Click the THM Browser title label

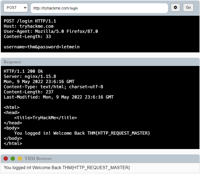click(x=38, y=159)
